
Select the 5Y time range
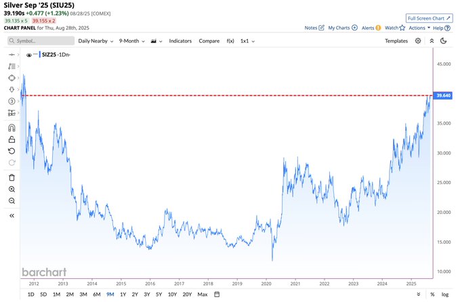coord(159,295)
